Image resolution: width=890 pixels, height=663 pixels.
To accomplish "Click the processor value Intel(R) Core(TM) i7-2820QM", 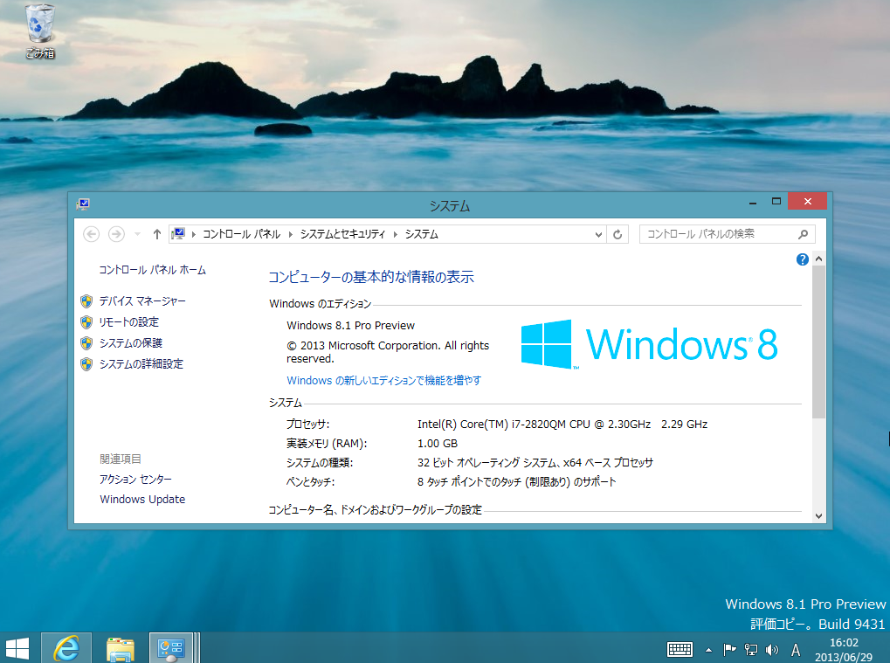I will point(562,424).
